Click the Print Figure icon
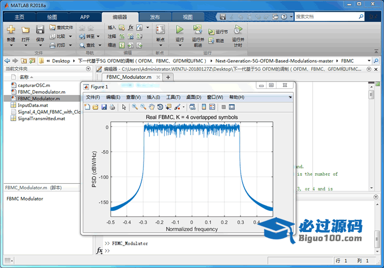The image size is (384, 268). click(112, 107)
